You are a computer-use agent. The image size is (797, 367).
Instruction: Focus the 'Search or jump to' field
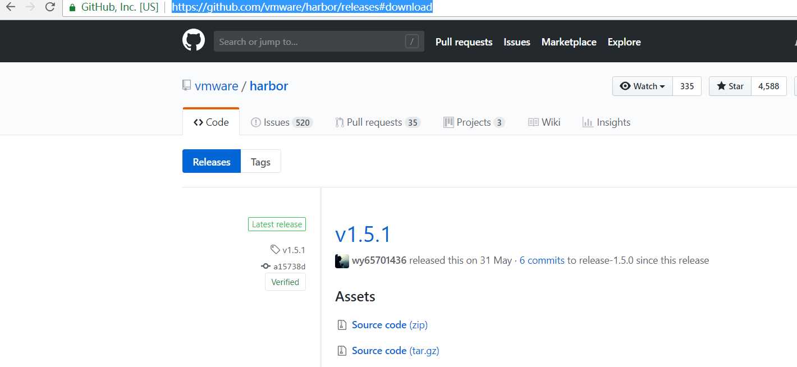[x=319, y=42]
